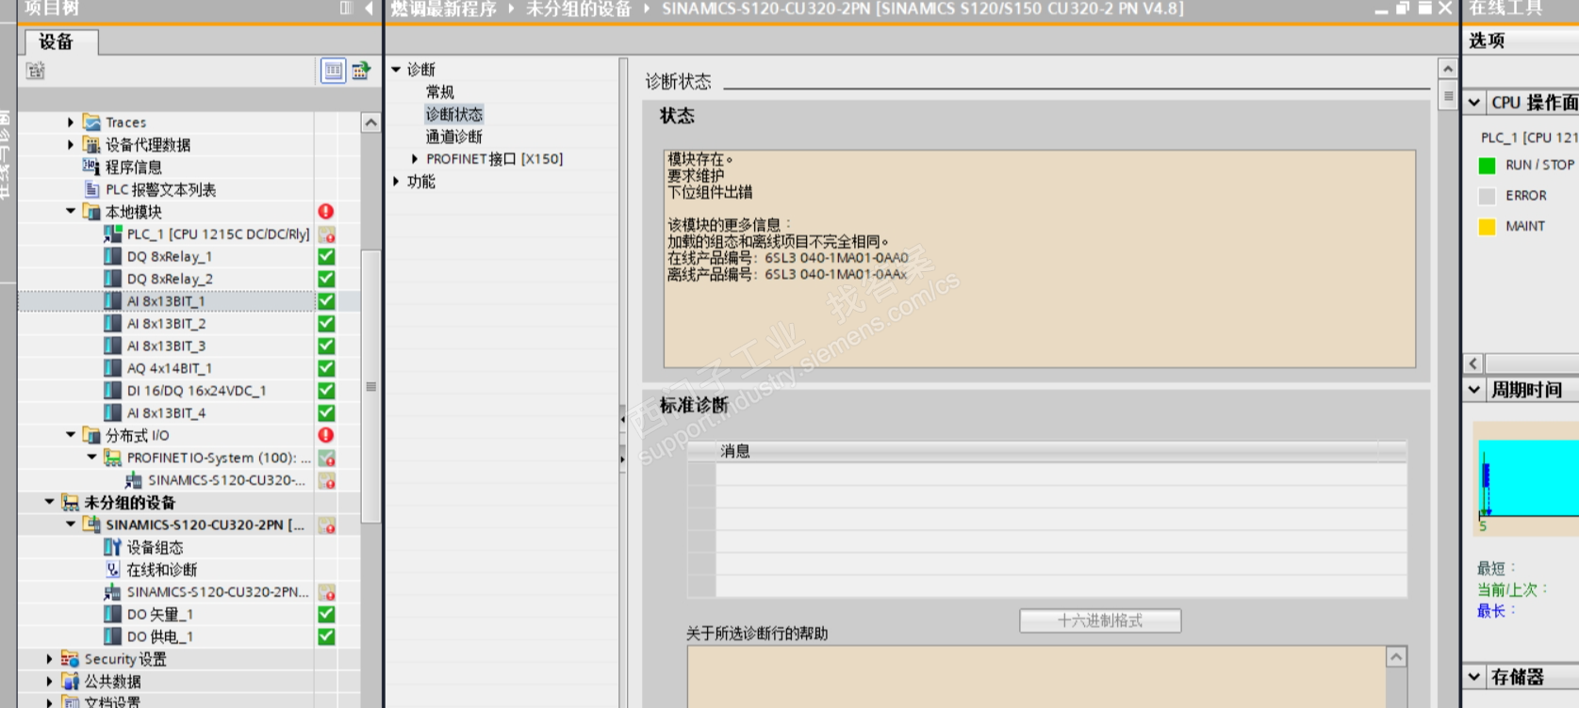This screenshot has height=708, width=1579.
Task: Select 常规 in the diagnostics navigation
Action: (x=440, y=91)
